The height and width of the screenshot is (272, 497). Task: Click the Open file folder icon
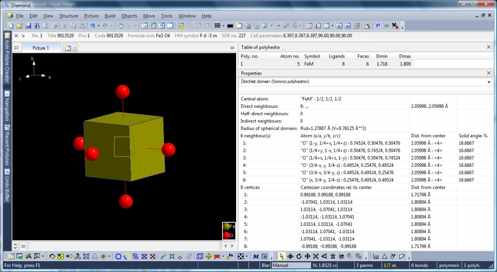click(x=19, y=25)
